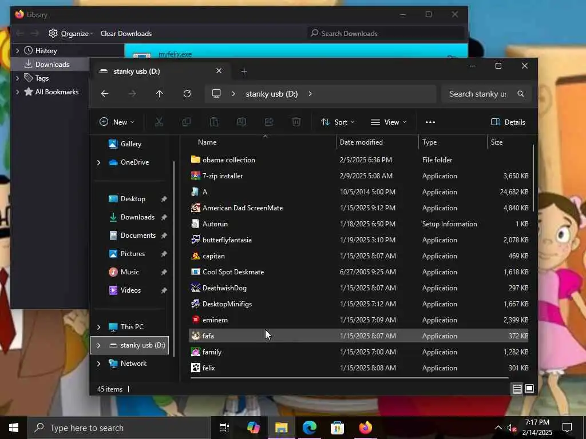Select the stanky usb (D:) tab
586x439 pixels.
(161, 71)
